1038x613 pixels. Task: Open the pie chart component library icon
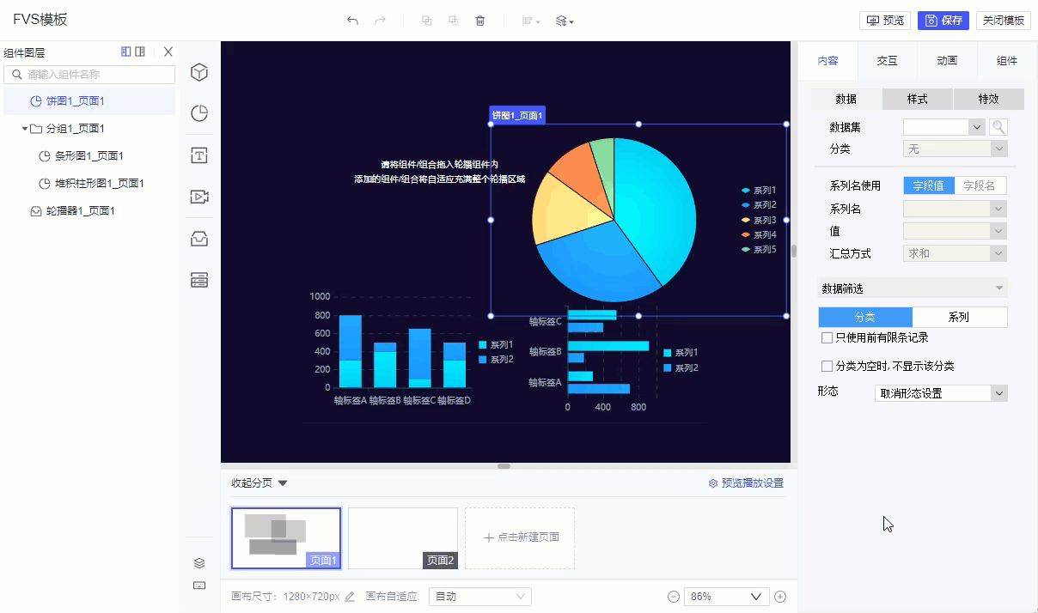(199, 113)
